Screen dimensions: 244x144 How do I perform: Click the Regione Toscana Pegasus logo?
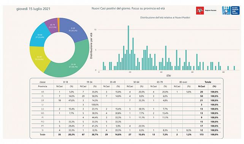[x=200, y=11]
